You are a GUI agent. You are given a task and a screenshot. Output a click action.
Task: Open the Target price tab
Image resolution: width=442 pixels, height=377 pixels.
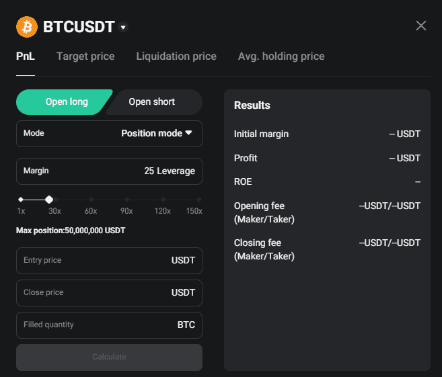[85, 56]
